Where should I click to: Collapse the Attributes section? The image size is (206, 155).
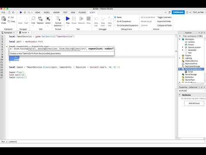point(180,95)
